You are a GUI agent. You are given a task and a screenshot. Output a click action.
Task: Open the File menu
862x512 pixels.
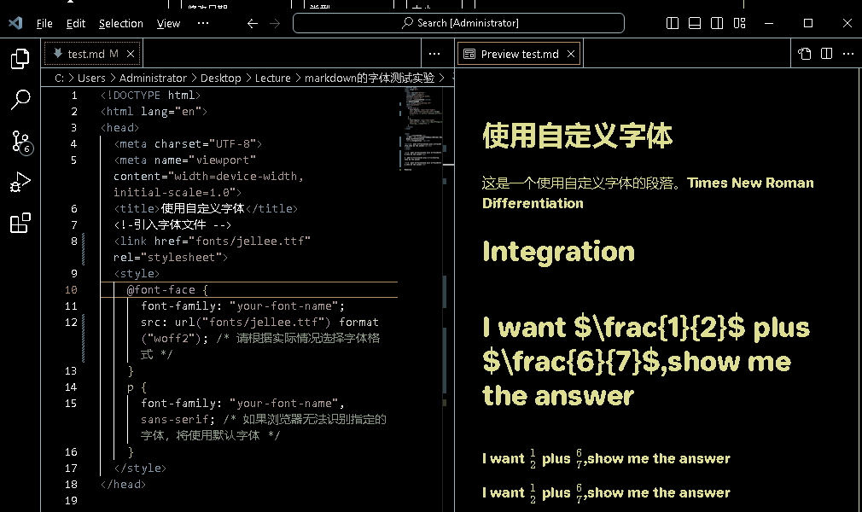click(44, 23)
